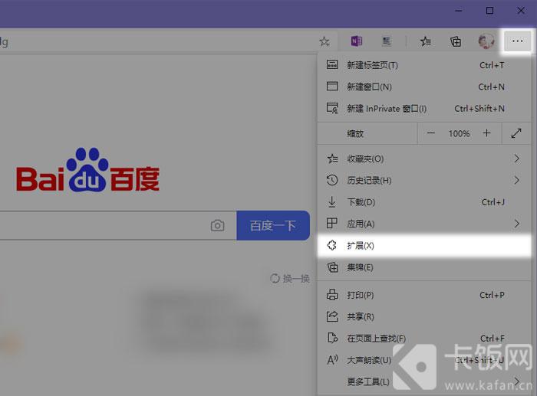Click the 换一换 refresh link
537x396 pixels.
290,278
